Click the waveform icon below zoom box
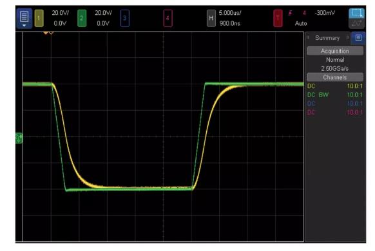 356,23
